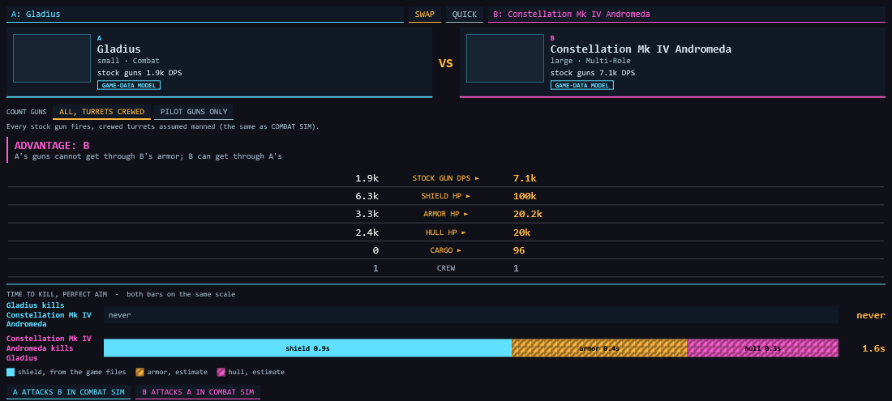Click the ADVANTAGE: B heading
The image size is (892, 401).
pyautogui.click(x=52, y=145)
